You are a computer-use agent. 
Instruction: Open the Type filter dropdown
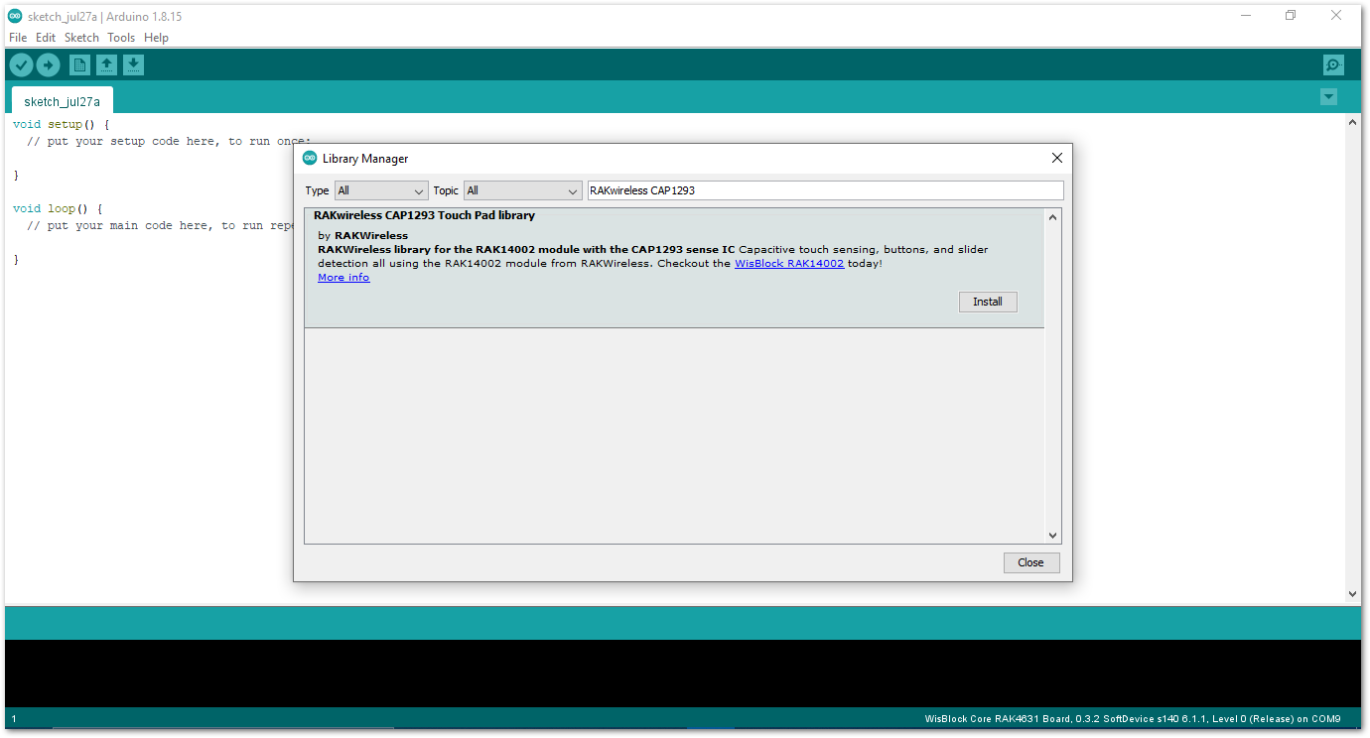tap(381, 190)
